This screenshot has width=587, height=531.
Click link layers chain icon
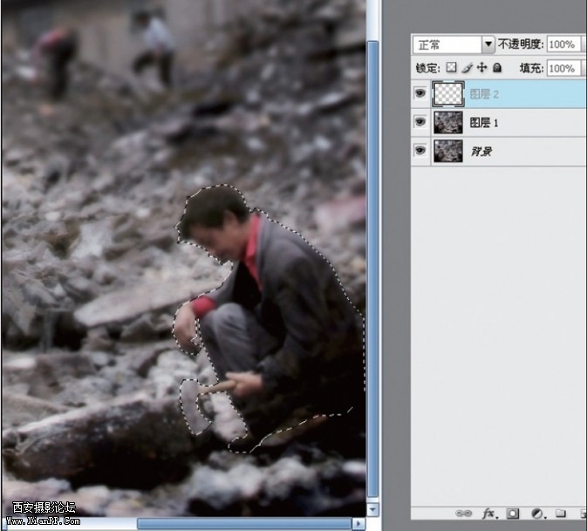tap(463, 513)
